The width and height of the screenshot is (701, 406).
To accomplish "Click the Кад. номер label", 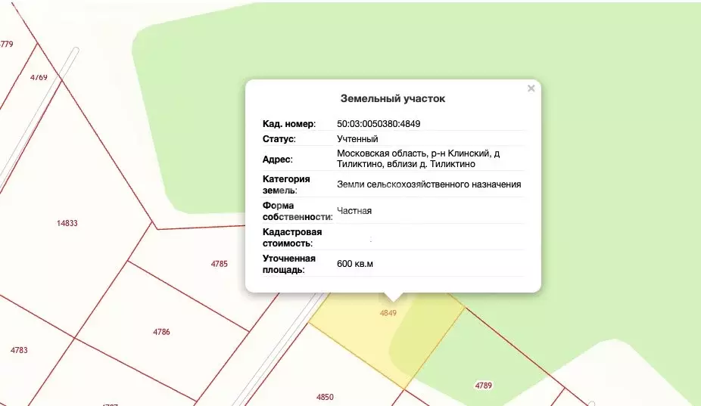I will [x=289, y=124].
